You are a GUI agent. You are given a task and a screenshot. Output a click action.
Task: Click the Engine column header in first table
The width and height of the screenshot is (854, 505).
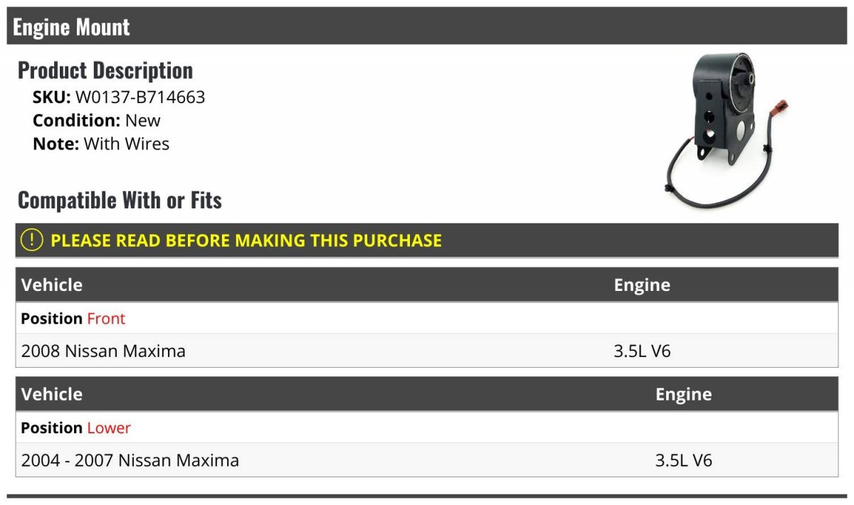click(642, 285)
